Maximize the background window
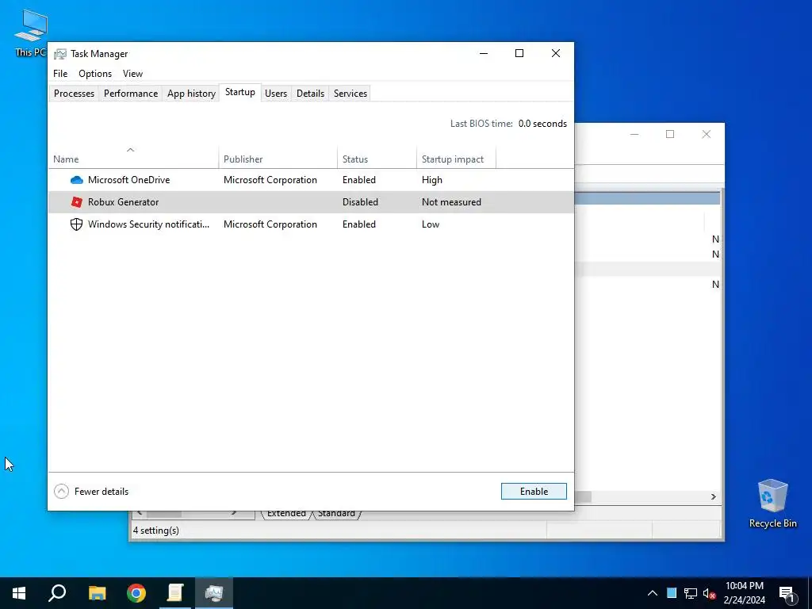The image size is (812, 609). click(x=670, y=134)
